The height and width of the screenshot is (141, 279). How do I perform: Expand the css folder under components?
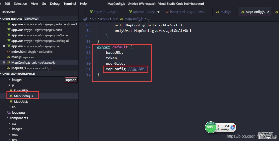coord(9,123)
